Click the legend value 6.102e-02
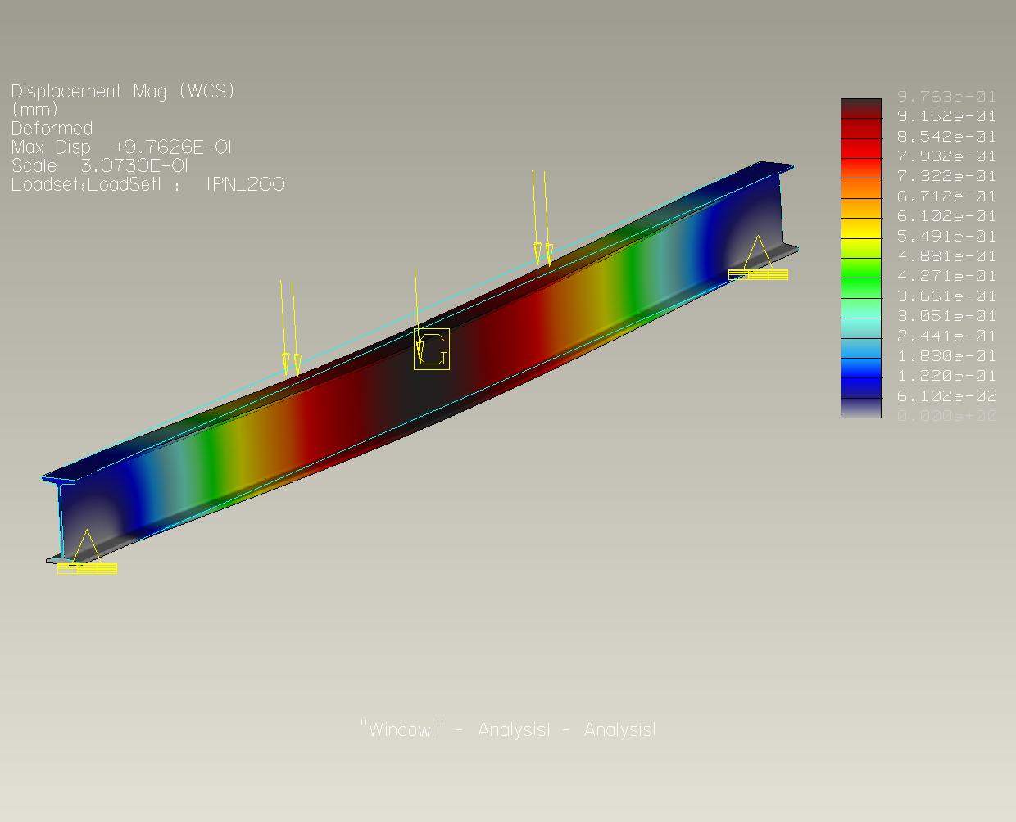 point(947,396)
